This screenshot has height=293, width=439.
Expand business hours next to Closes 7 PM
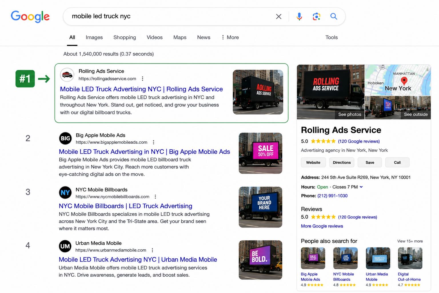(x=361, y=187)
